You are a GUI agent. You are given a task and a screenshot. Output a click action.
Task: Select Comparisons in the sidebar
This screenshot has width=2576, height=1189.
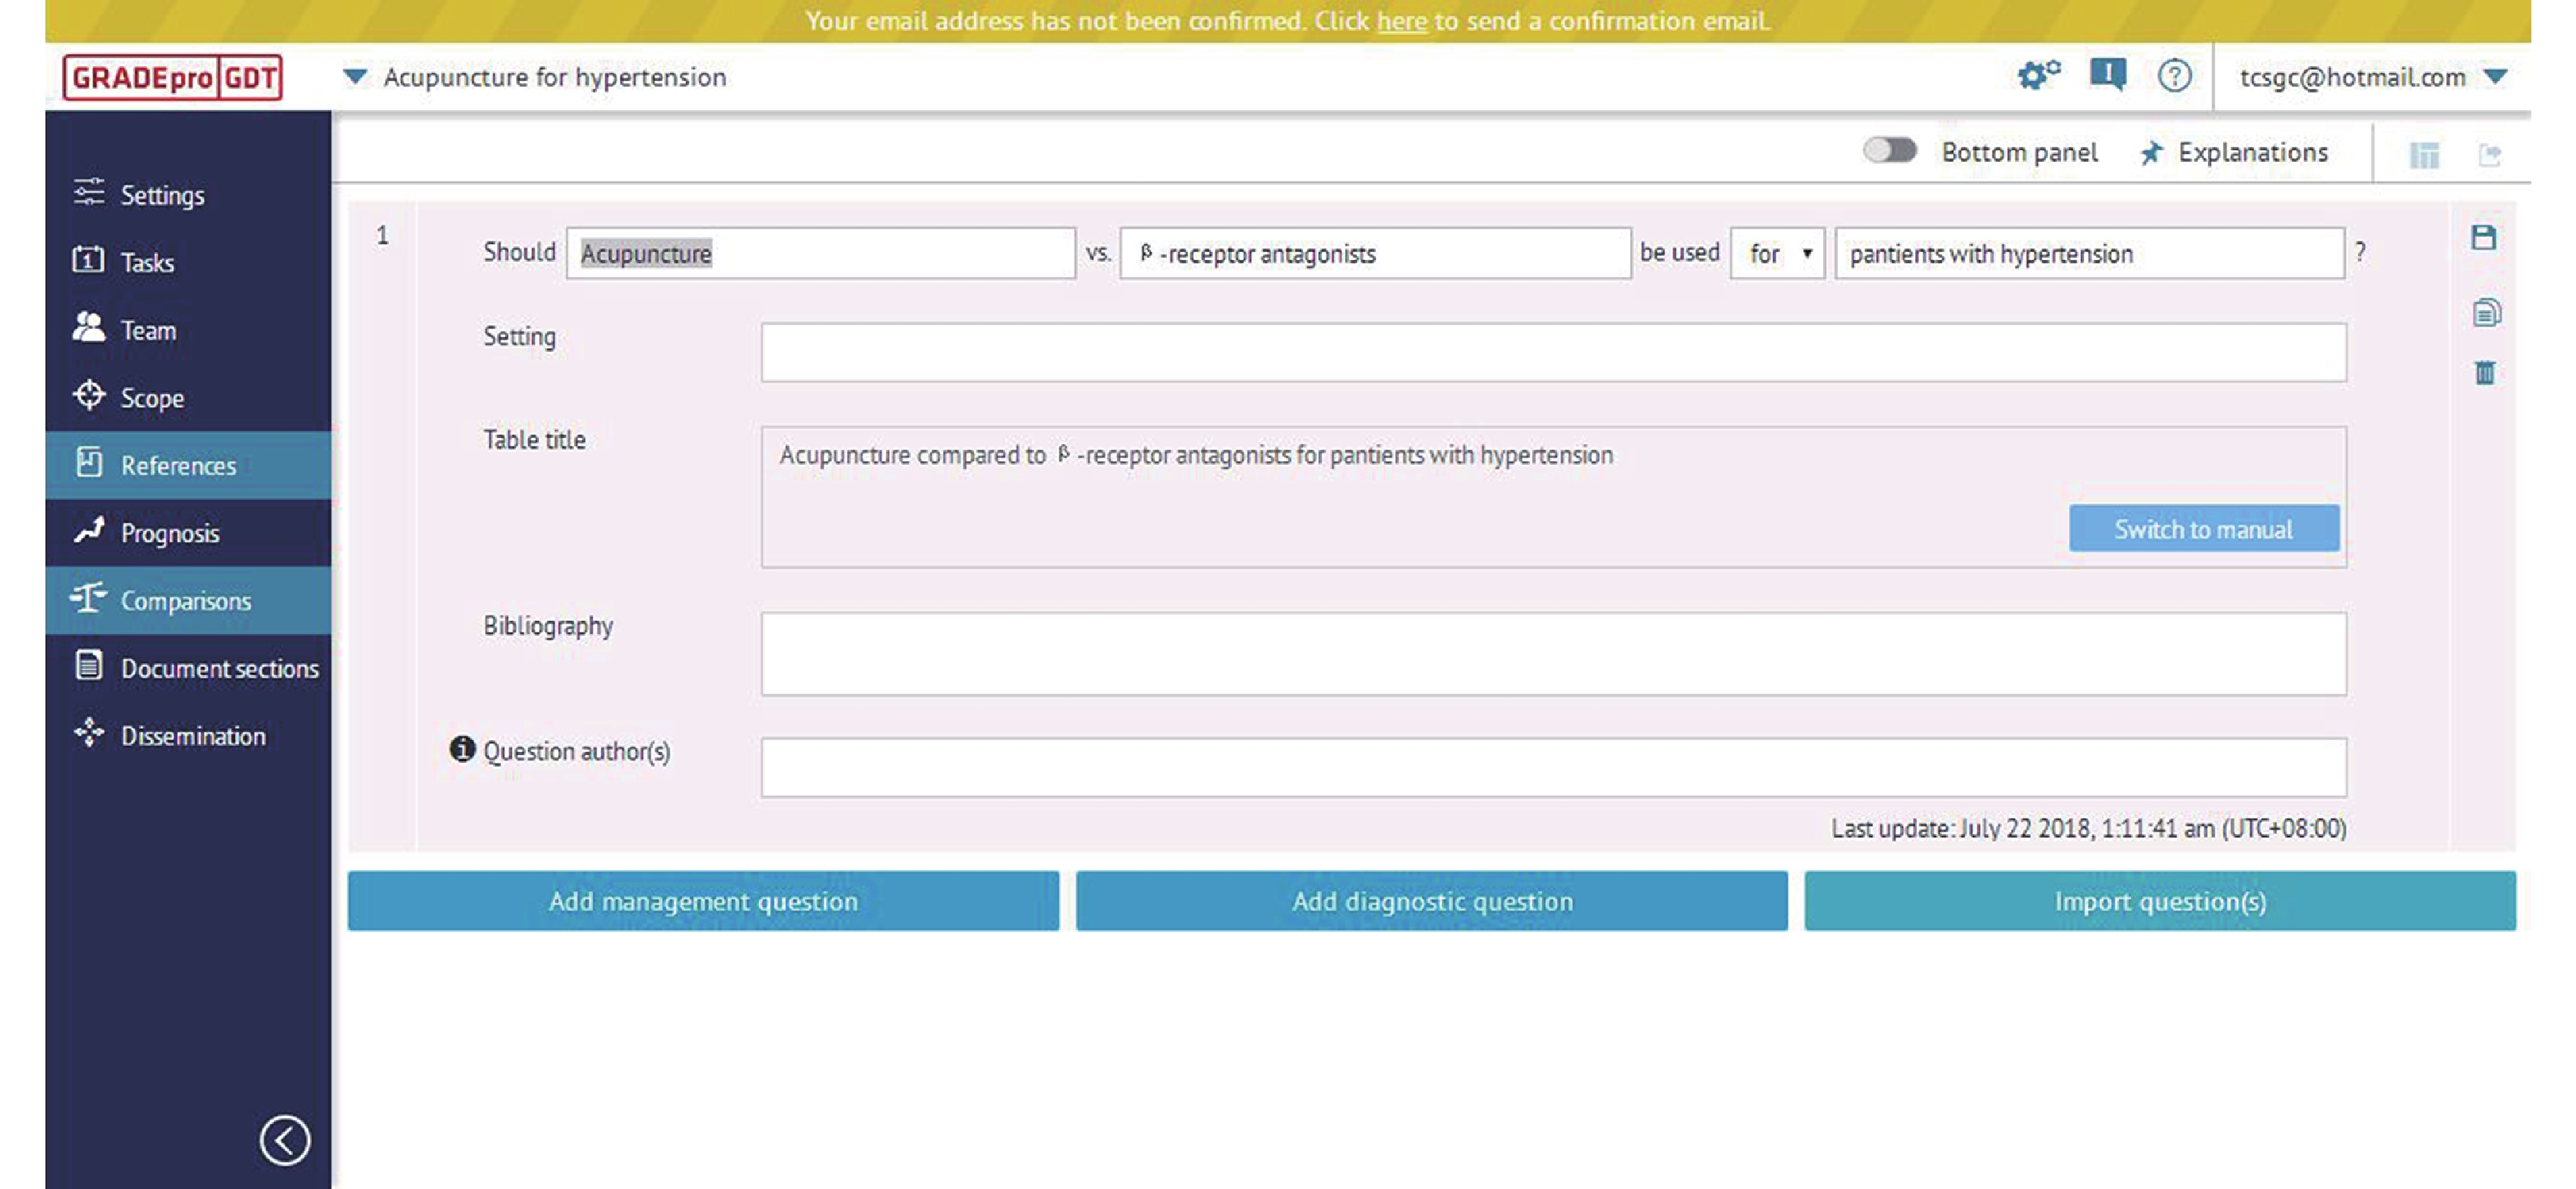point(188,600)
